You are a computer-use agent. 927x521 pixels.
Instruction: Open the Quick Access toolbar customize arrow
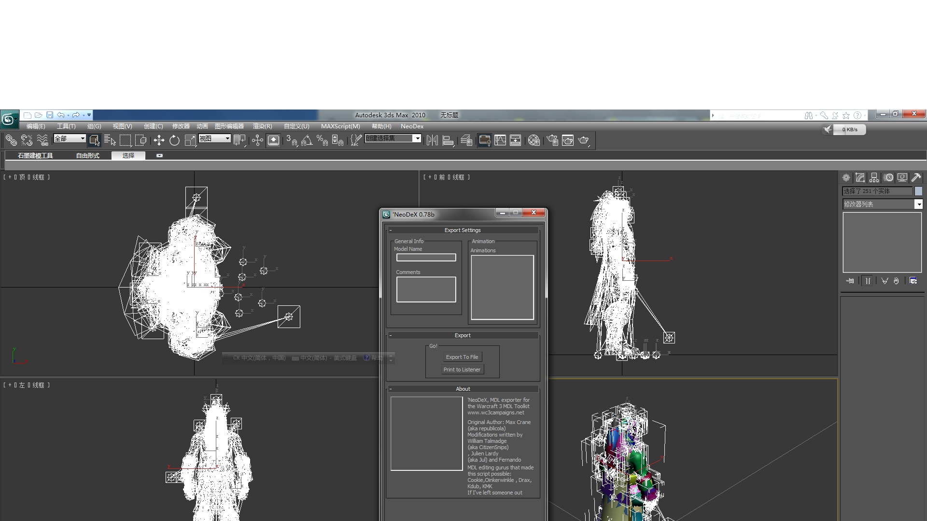pyautogui.click(x=89, y=115)
